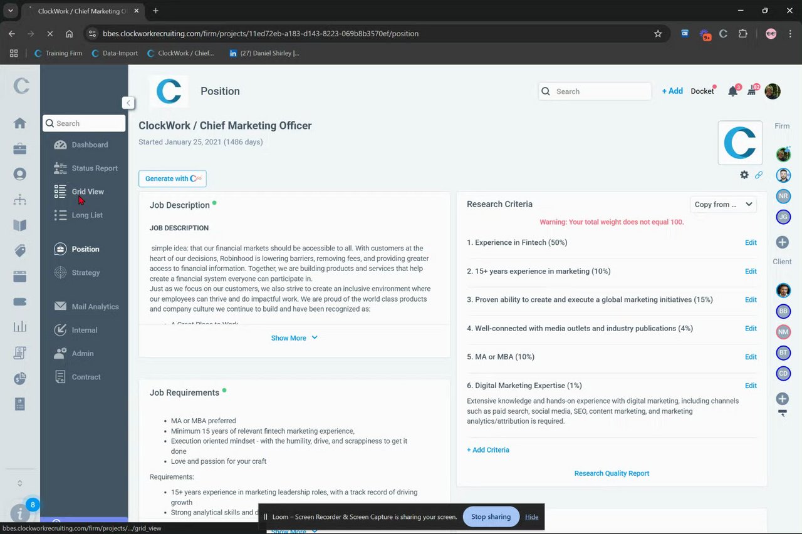Open the org chart icon in left rail
The image size is (802, 534).
point(20,200)
